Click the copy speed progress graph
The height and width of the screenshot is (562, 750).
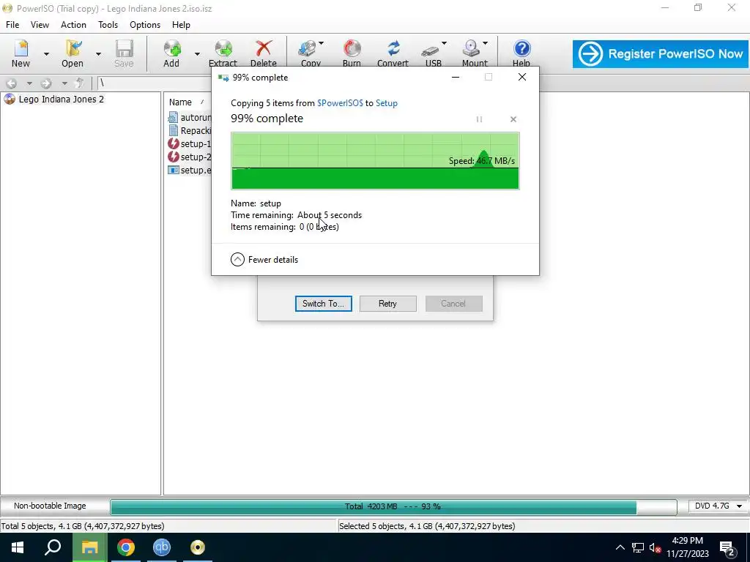coord(375,161)
